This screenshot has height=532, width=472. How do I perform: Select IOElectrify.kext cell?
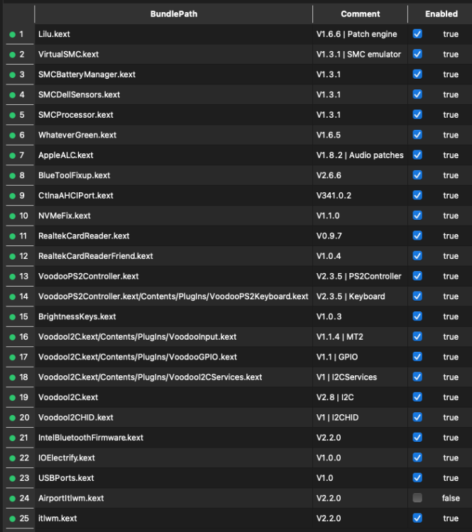pos(173,458)
